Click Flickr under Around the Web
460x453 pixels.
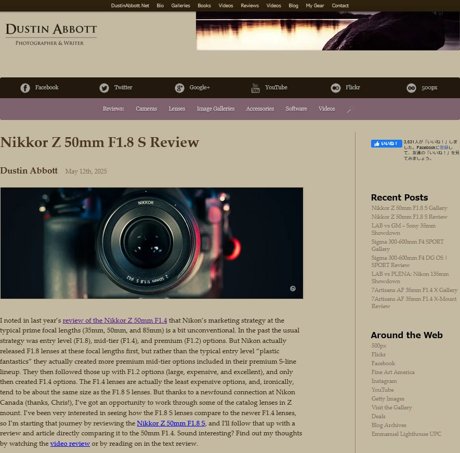pyautogui.click(x=378, y=354)
